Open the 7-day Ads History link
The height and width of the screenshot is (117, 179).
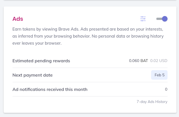coord(152,102)
